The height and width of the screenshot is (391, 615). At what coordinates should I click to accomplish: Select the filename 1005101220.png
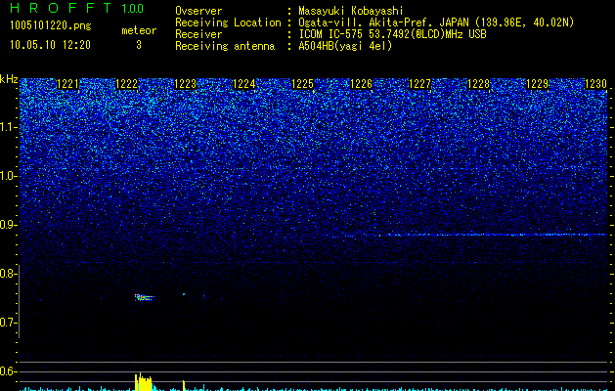pyautogui.click(x=51, y=26)
